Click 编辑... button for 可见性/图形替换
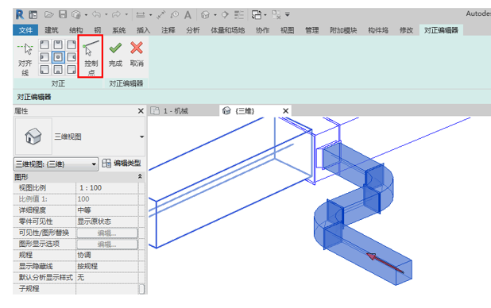The height and width of the screenshot is (308, 491). [x=107, y=233]
